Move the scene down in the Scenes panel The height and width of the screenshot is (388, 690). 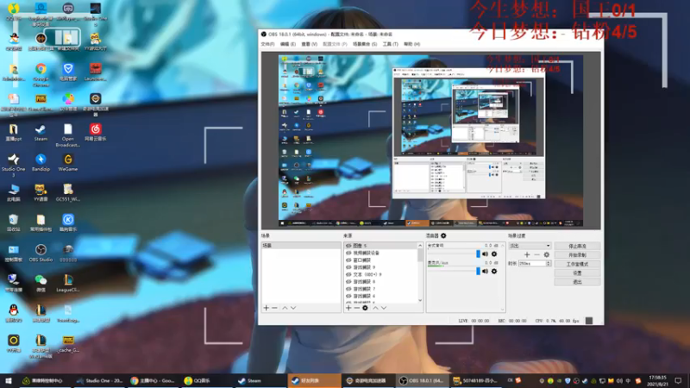pyautogui.click(x=293, y=308)
